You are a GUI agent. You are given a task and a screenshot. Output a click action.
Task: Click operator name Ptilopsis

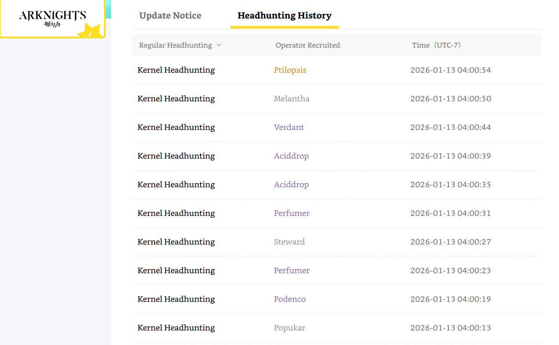[290, 70]
